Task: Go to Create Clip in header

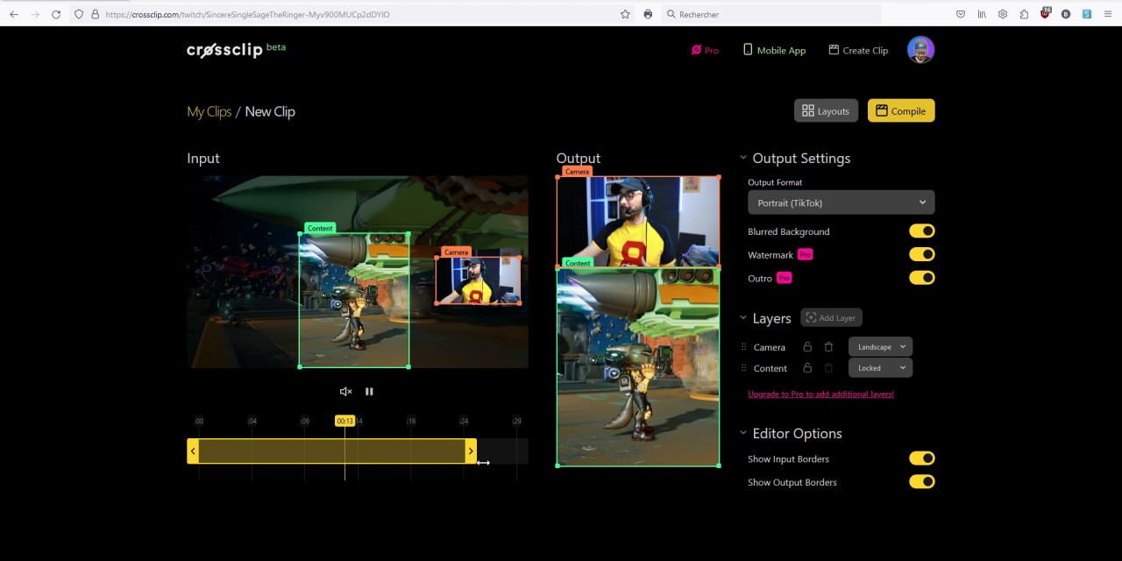Action: (858, 51)
